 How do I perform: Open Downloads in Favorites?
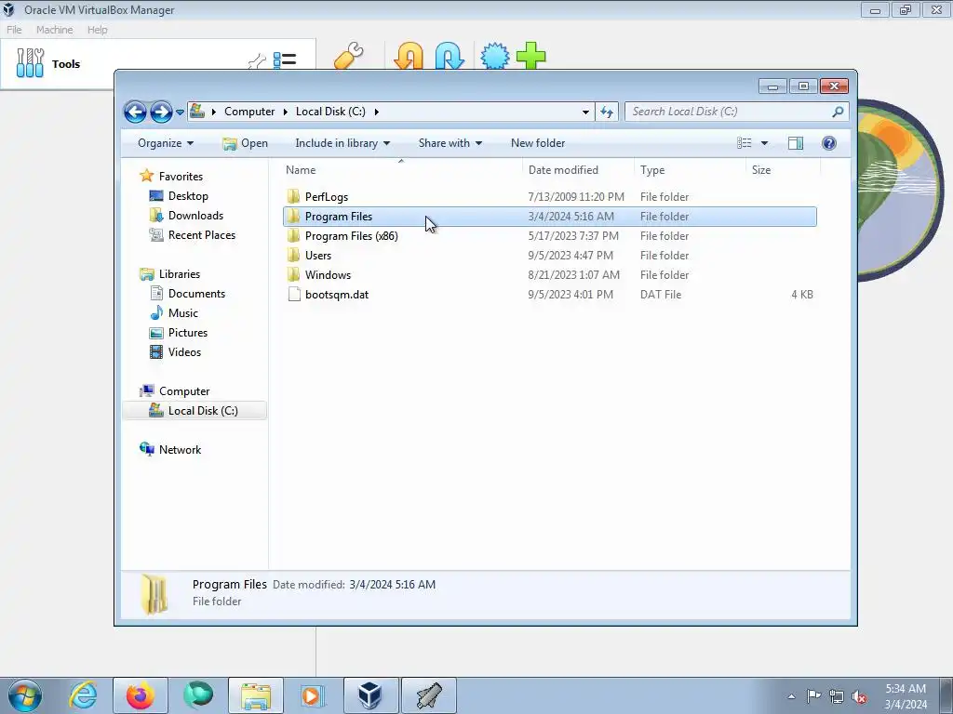click(x=195, y=216)
